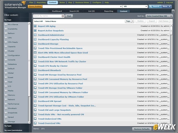The width and height of the screenshot is (178, 133).
Task: Click into the Search by name field
Action: (47, 16)
